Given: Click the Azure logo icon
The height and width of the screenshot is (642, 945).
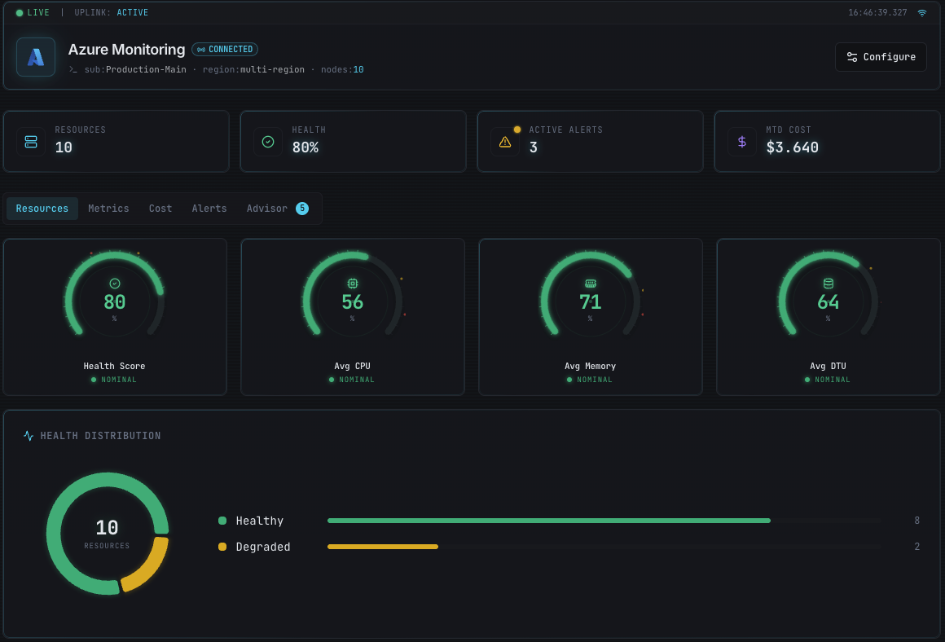Looking at the screenshot, I should coord(36,57).
